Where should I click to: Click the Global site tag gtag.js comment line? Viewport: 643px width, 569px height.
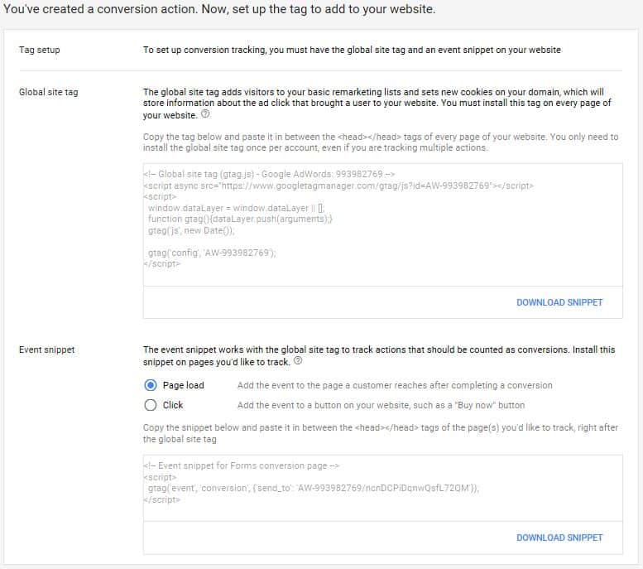click(270, 174)
